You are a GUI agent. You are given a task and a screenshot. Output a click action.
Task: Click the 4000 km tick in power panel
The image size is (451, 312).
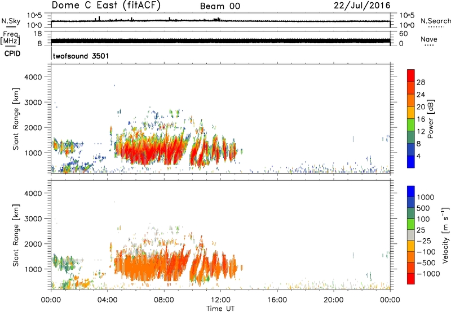[33, 77]
